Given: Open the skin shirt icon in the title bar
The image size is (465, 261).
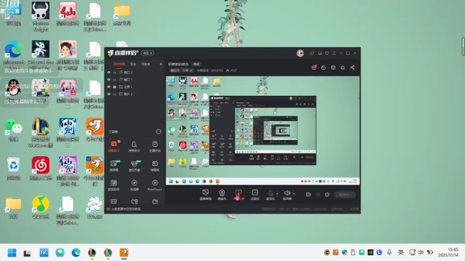Looking at the screenshot, I should (x=327, y=53).
